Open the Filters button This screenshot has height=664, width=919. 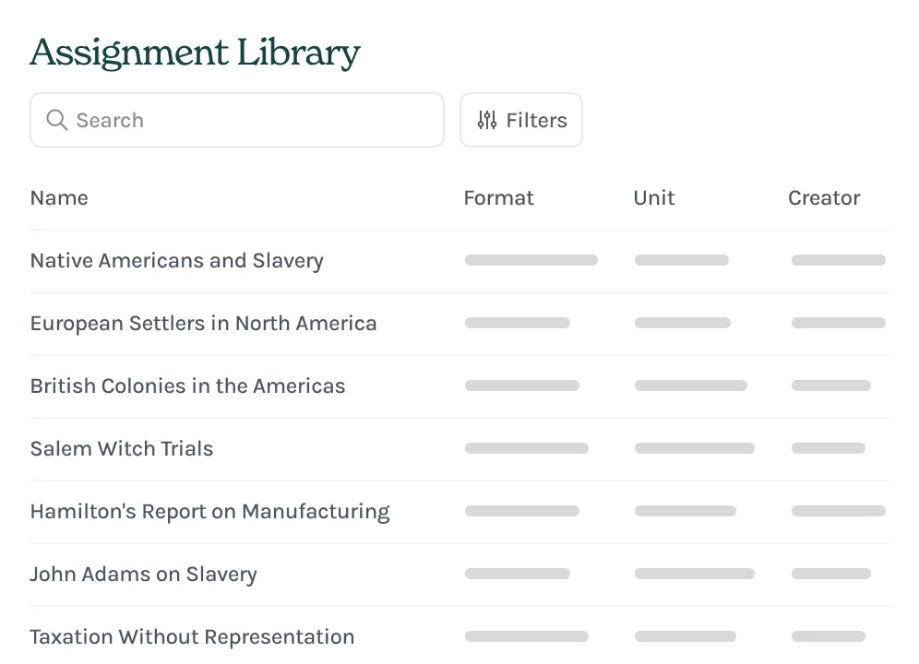tap(521, 120)
